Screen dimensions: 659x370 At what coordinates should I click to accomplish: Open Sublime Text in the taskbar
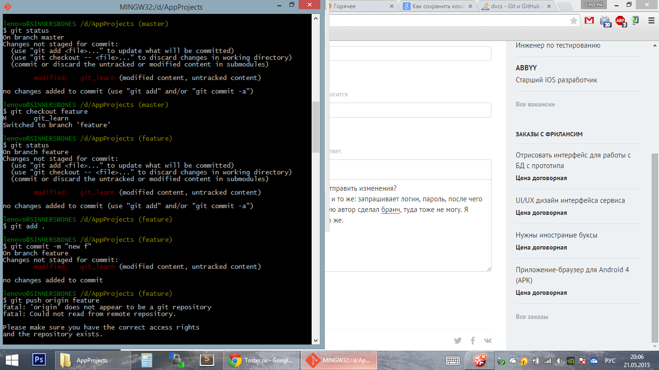207,360
